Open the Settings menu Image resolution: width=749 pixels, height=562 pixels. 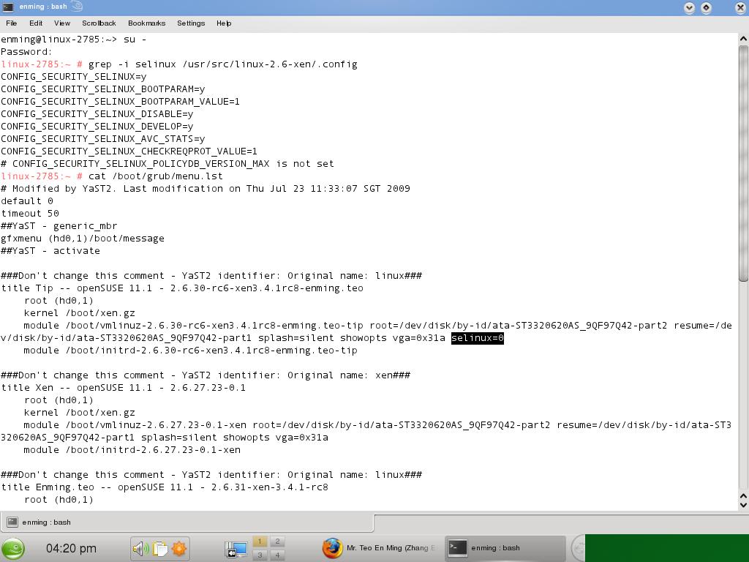(191, 23)
